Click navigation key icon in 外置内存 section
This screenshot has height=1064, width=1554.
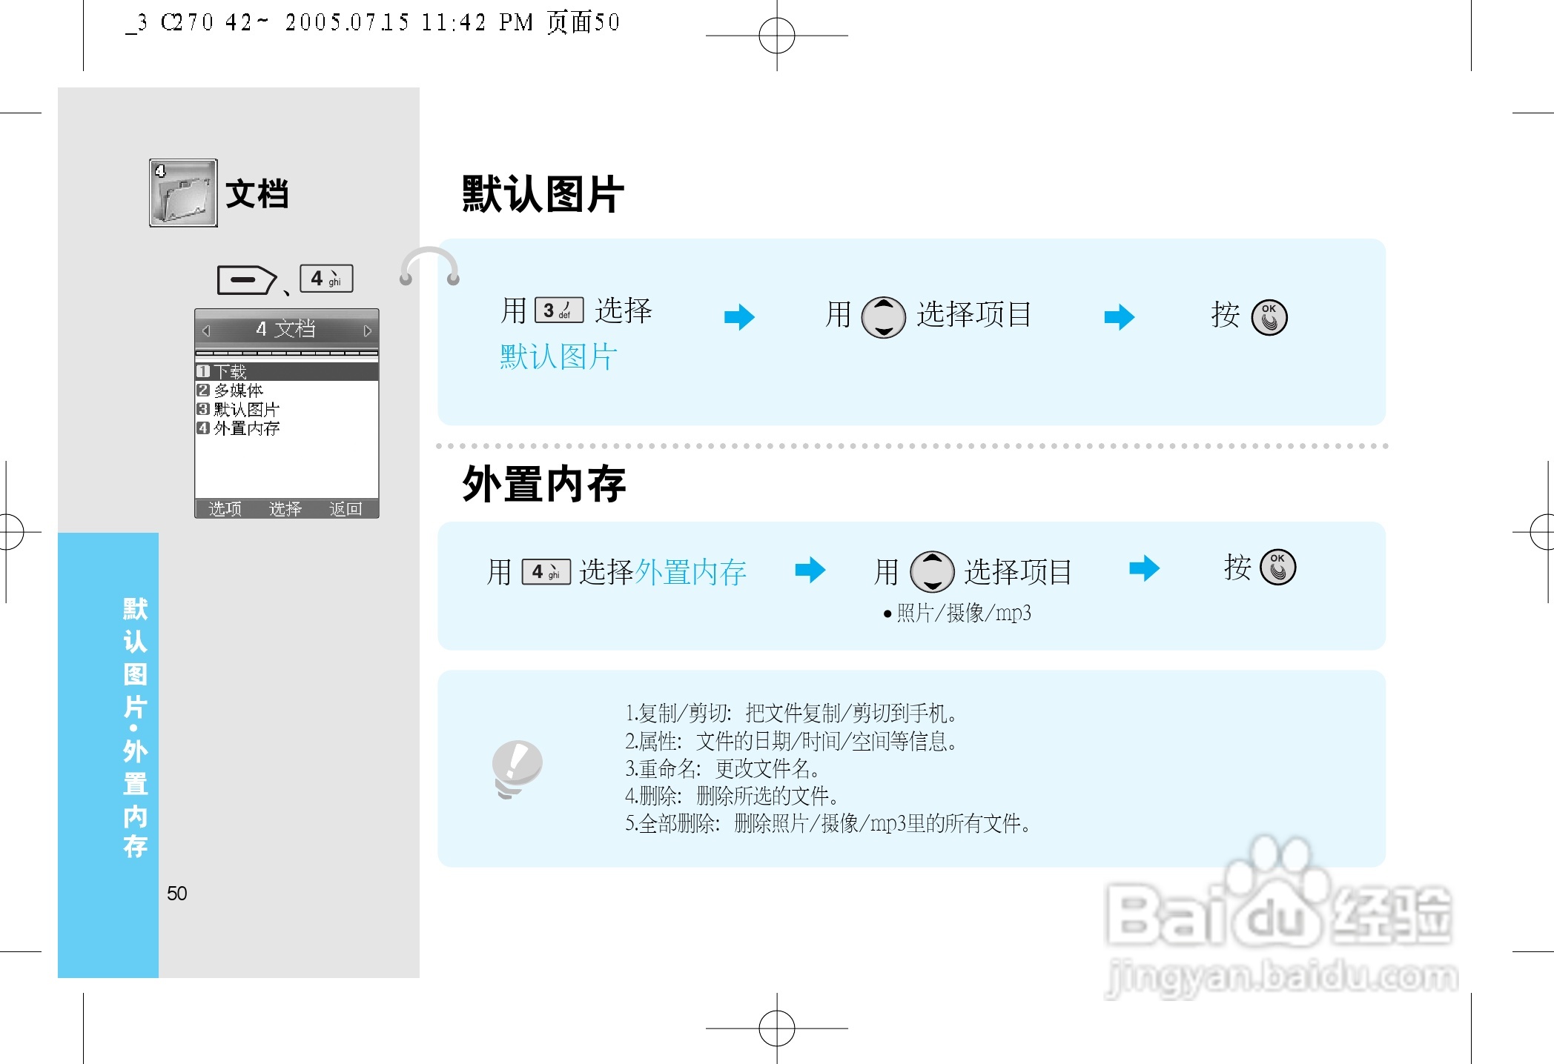(x=931, y=571)
